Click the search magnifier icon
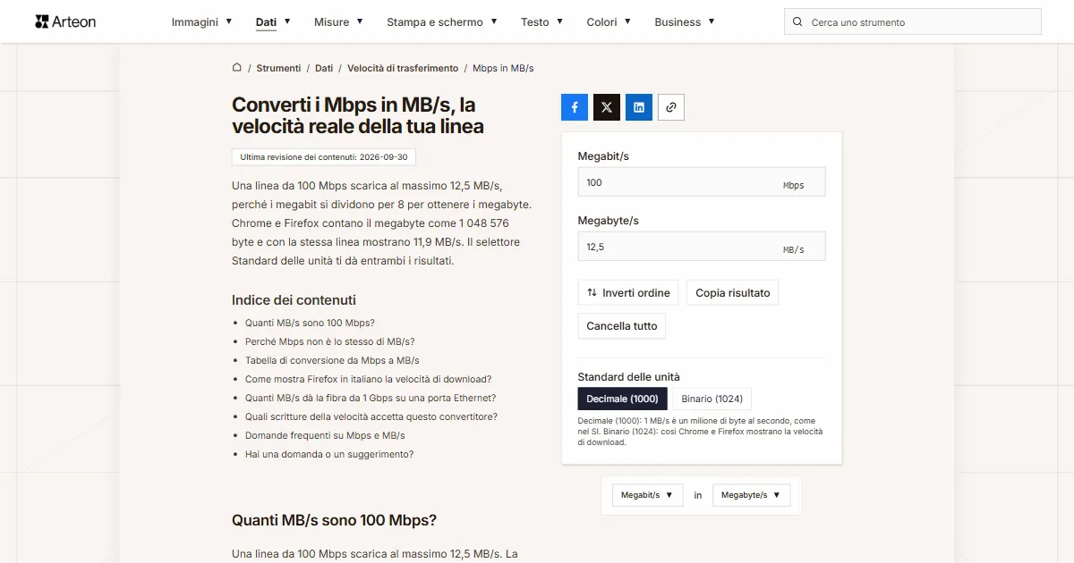 click(x=798, y=22)
